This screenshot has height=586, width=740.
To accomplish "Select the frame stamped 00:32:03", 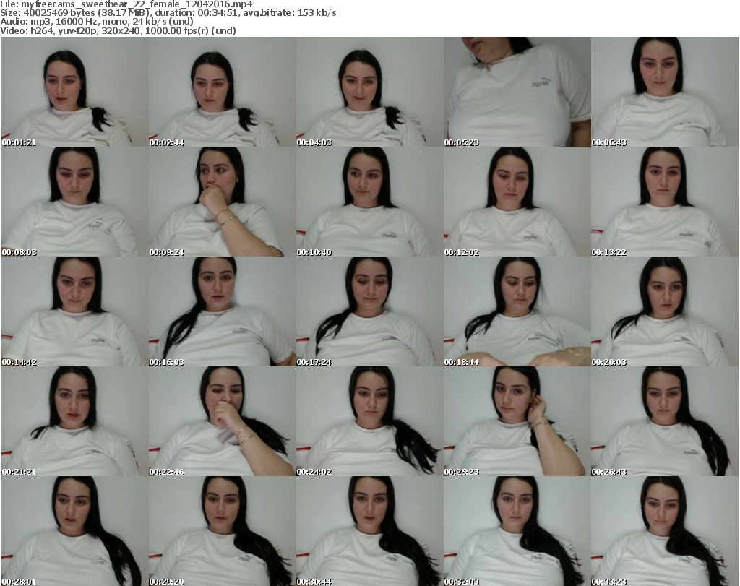I will click(517, 531).
